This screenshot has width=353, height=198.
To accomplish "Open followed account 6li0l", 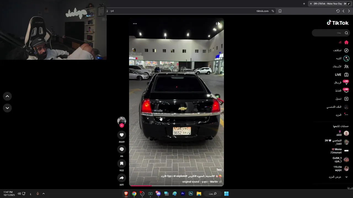I will click(343, 133).
